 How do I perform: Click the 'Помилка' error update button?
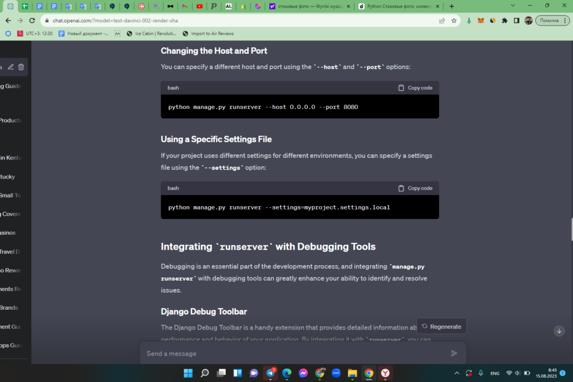[552, 21]
